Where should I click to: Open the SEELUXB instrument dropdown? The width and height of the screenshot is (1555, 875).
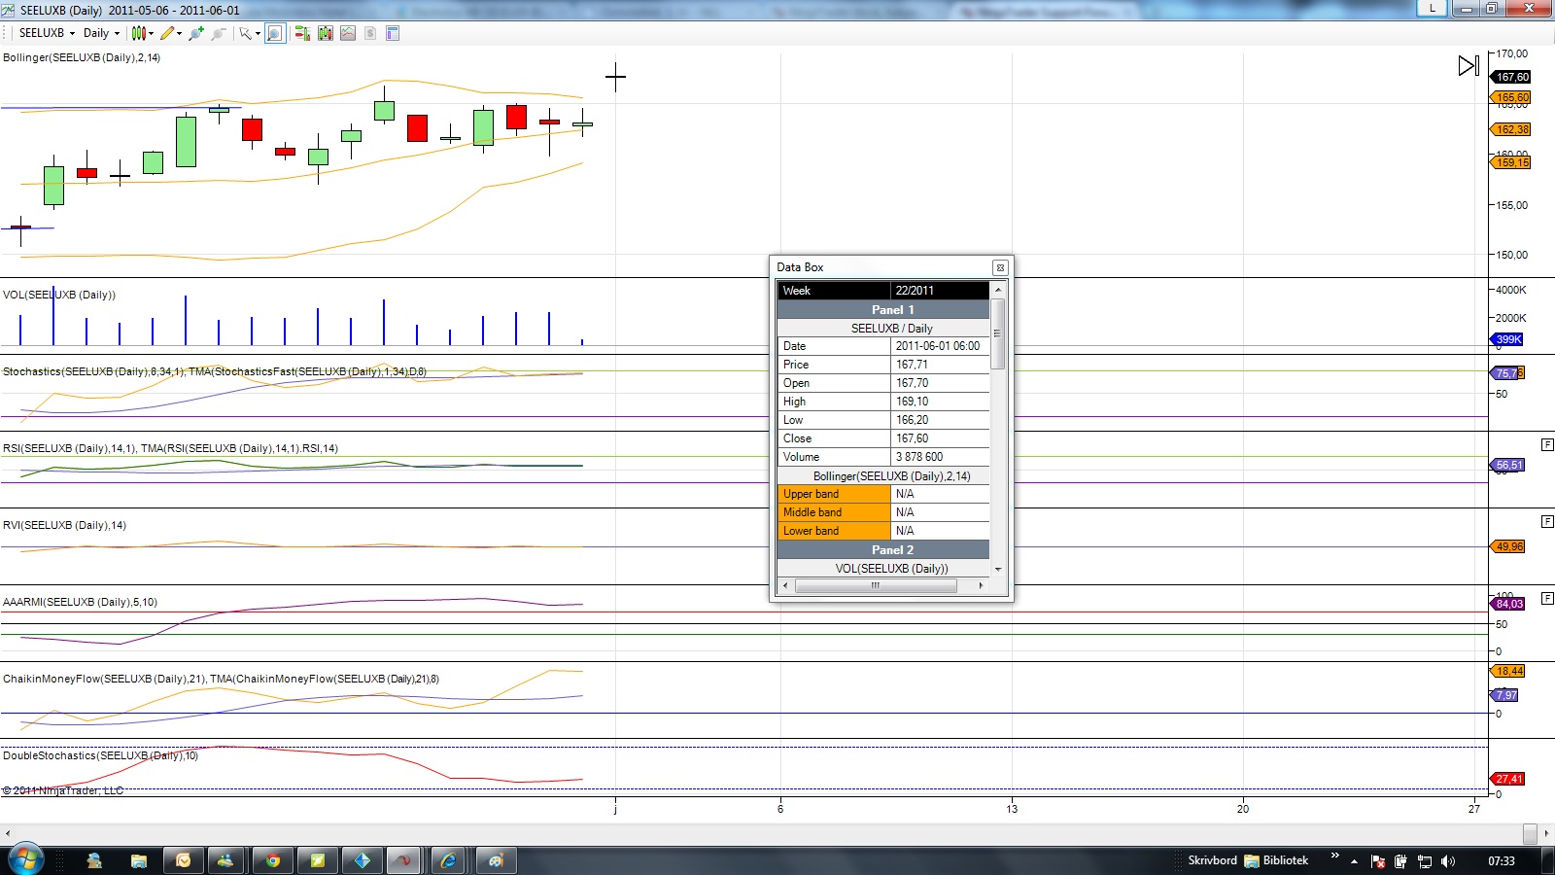[47, 33]
